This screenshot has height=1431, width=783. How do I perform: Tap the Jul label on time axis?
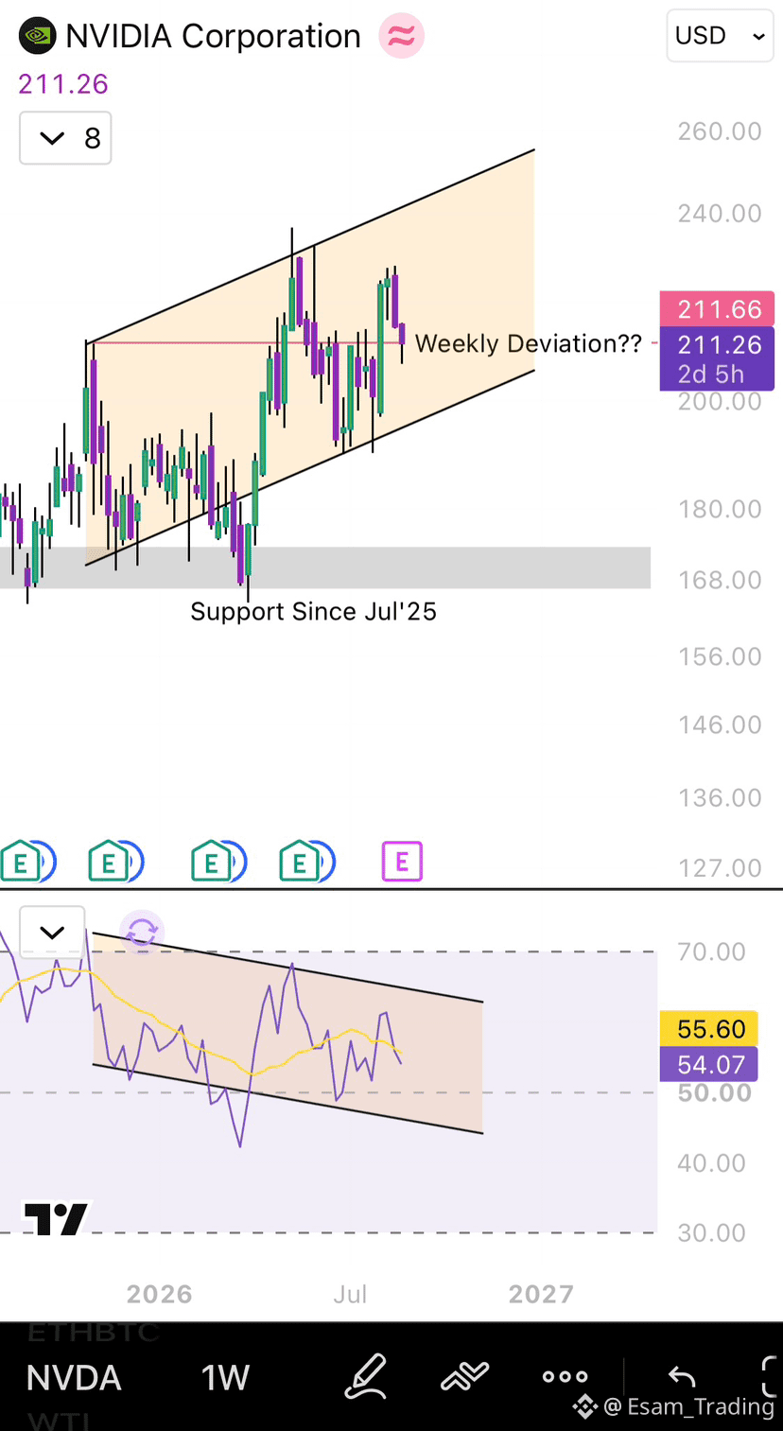pyautogui.click(x=350, y=1294)
